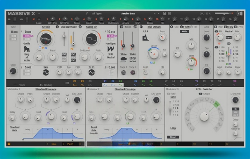Toggle PM1 routing button on oscillator 1
This screenshot has width=250, height=159.
pos(64,54)
